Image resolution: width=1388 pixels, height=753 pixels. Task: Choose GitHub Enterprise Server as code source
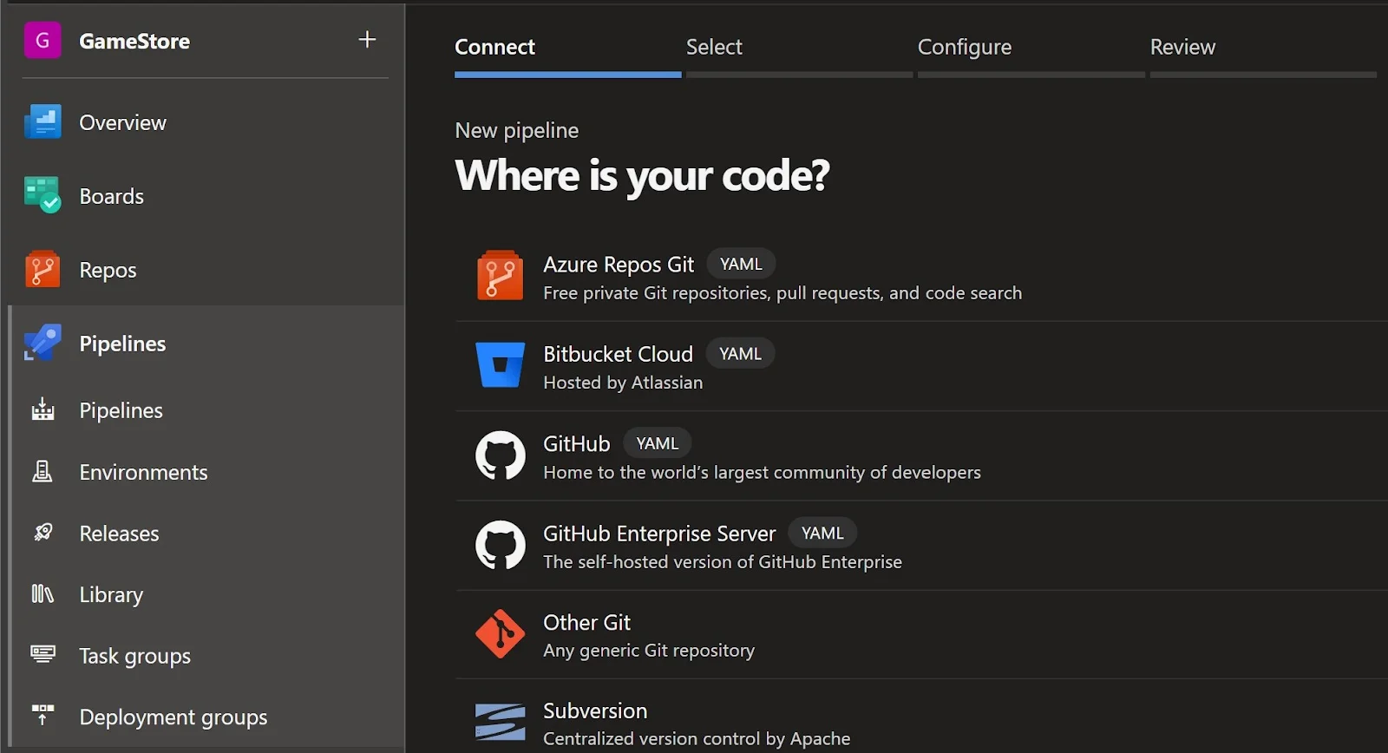(921, 546)
